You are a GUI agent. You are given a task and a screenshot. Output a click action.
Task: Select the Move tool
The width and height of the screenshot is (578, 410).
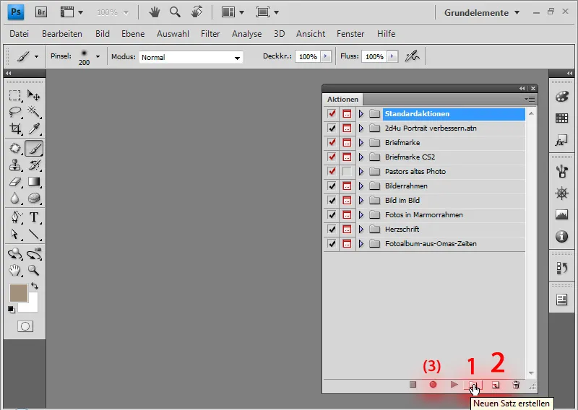tap(34, 95)
